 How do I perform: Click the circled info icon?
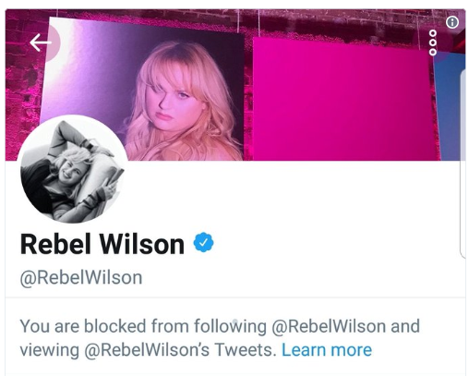pyautogui.click(x=452, y=22)
